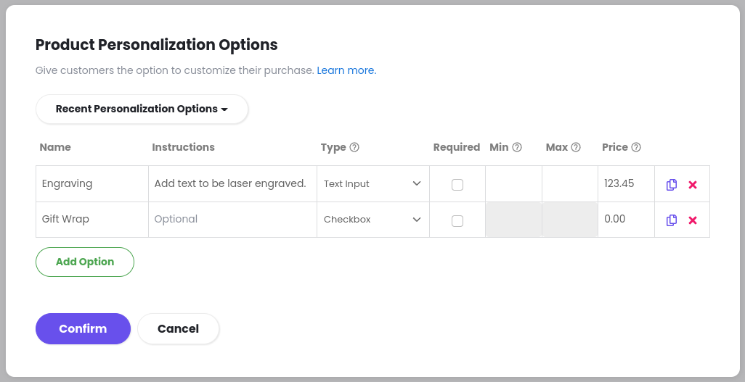Add a new personalization option
The image size is (745, 382).
(x=85, y=262)
